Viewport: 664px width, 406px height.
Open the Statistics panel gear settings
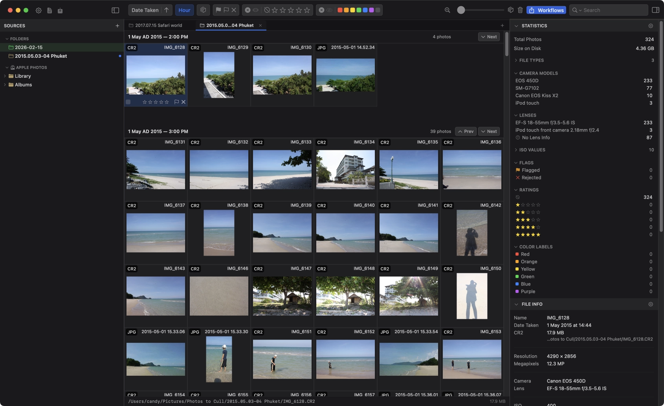pyautogui.click(x=651, y=26)
